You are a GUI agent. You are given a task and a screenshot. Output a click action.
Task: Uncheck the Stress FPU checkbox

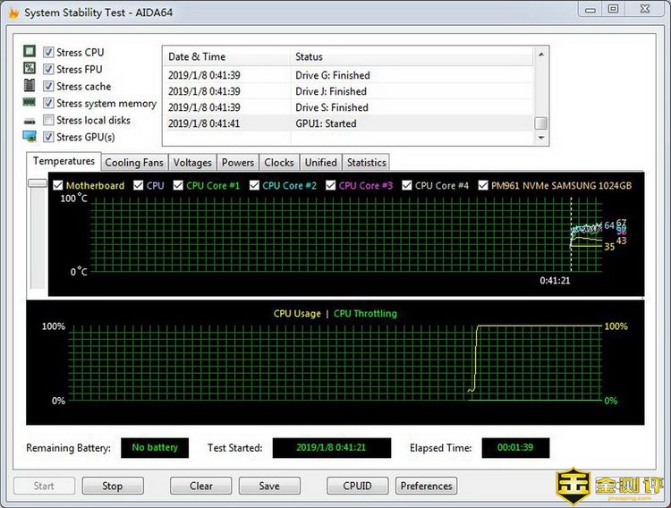pos(48,69)
